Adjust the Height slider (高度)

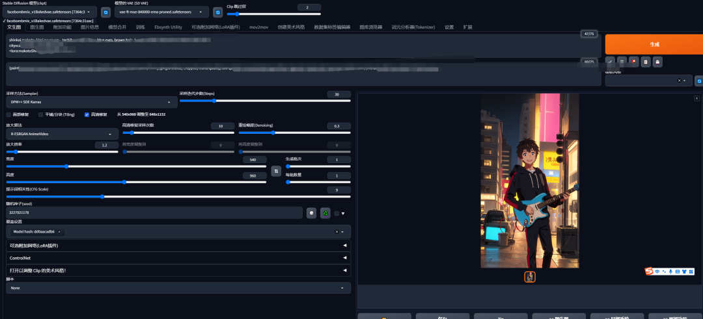click(x=136, y=182)
